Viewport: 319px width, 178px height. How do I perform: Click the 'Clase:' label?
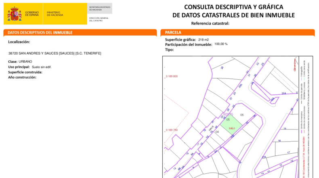(x=13, y=61)
